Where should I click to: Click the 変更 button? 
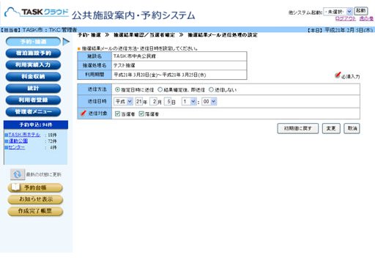[x=331, y=128]
